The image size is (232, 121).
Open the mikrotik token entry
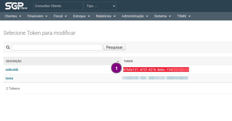tap(12, 70)
